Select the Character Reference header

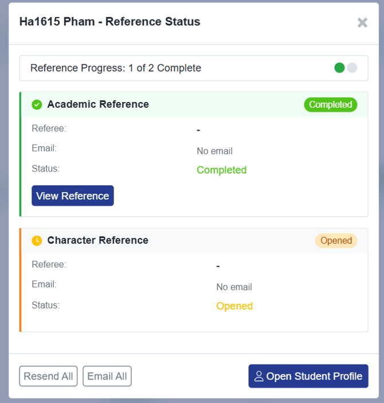tap(194, 241)
